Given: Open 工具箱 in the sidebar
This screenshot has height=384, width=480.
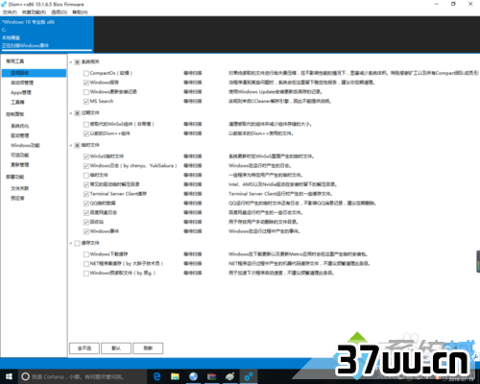Looking at the screenshot, I should (17, 102).
